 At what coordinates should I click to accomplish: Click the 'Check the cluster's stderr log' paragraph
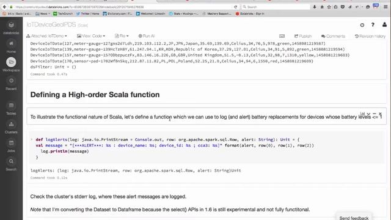108,197
